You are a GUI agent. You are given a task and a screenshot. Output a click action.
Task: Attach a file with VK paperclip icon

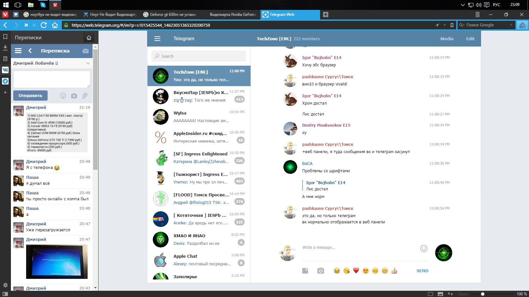pyautogui.click(x=85, y=96)
